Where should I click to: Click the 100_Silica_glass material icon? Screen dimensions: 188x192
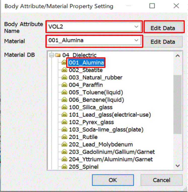[64, 107]
